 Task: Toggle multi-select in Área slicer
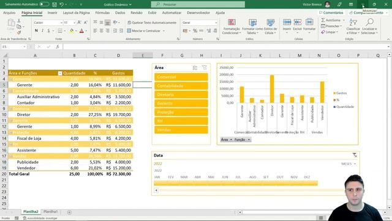195,68
